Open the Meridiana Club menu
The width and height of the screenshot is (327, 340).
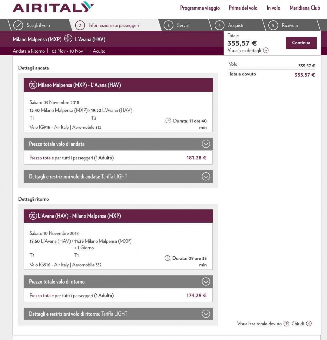304,8
